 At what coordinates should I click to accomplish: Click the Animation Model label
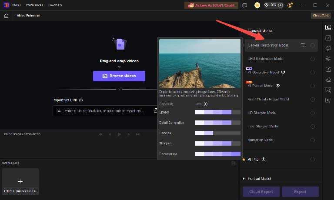261,140
